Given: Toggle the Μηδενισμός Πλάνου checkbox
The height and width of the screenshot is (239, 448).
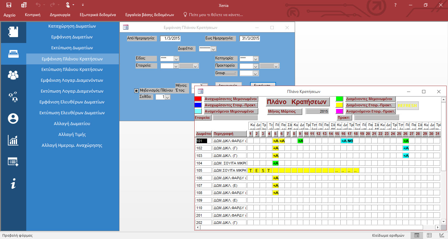Looking at the screenshot, I should click(x=137, y=90).
